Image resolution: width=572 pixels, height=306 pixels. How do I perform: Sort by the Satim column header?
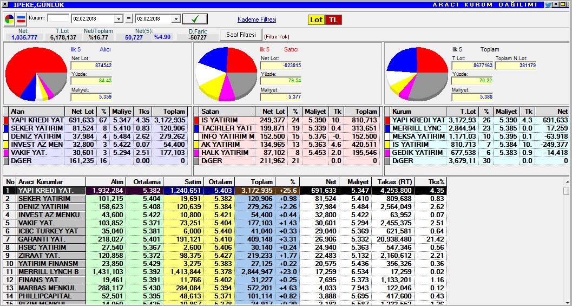183,182
